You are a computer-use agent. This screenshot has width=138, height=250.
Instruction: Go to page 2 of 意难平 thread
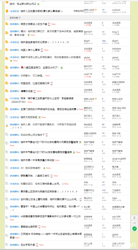point(13,210)
